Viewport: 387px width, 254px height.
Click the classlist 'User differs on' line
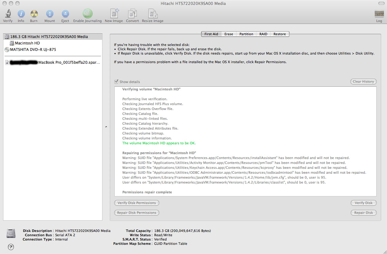tap(224, 182)
